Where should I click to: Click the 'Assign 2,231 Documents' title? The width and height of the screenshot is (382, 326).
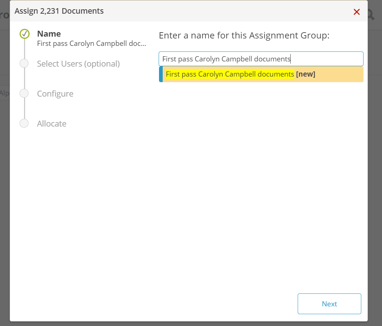(59, 11)
